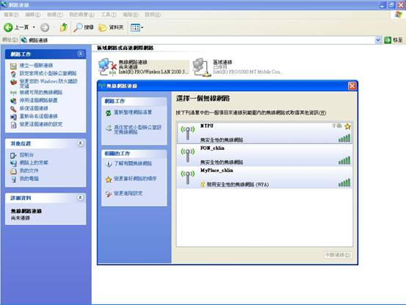The width and height of the screenshot is (406, 305).
Task: Collapse the Details panel
Action: (x=80, y=198)
